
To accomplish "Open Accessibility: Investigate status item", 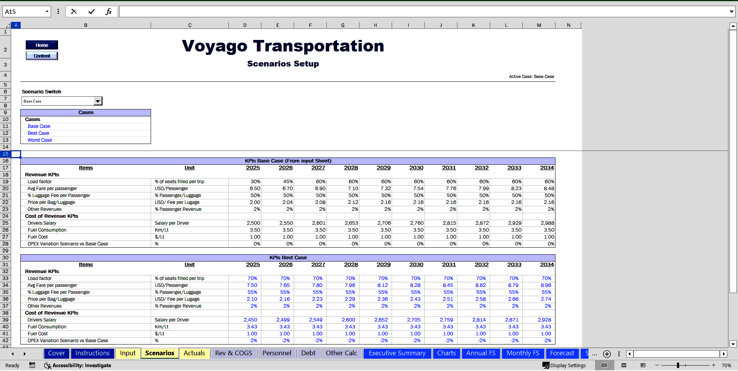I will [78, 365].
